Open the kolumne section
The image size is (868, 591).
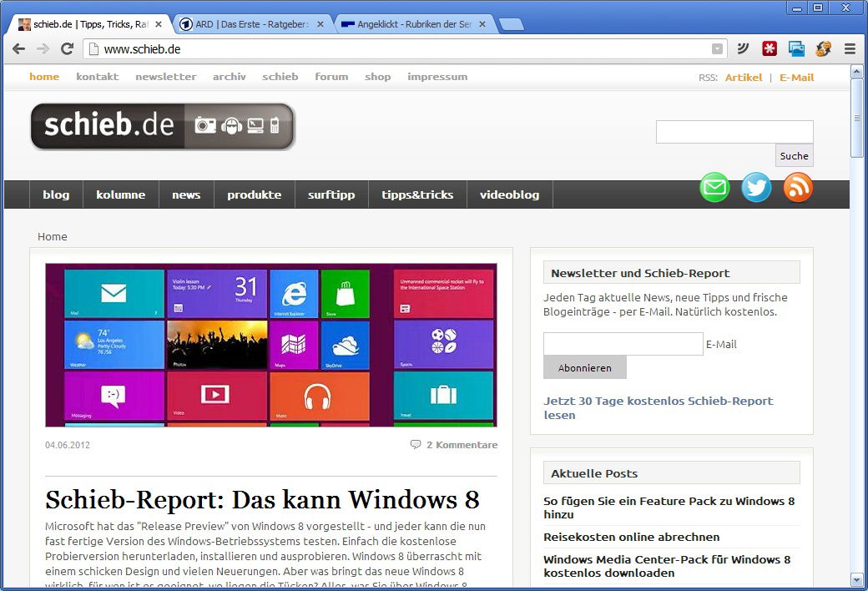tap(121, 194)
